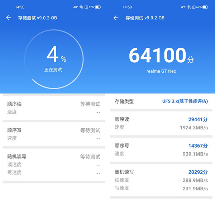
Task: Open the 顺序读 row showing 29441分
Action: [x=161, y=123]
